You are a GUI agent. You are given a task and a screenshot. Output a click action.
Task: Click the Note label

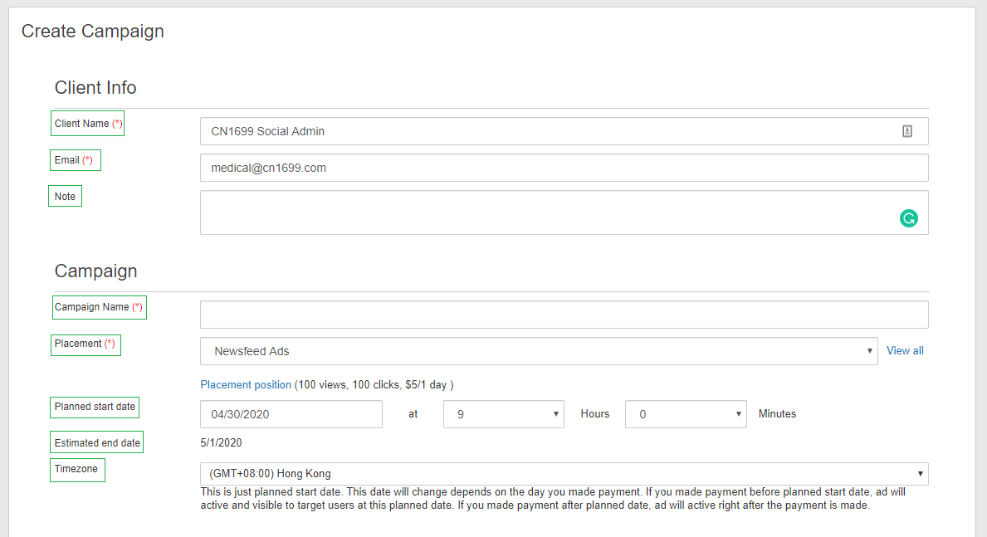coord(65,197)
